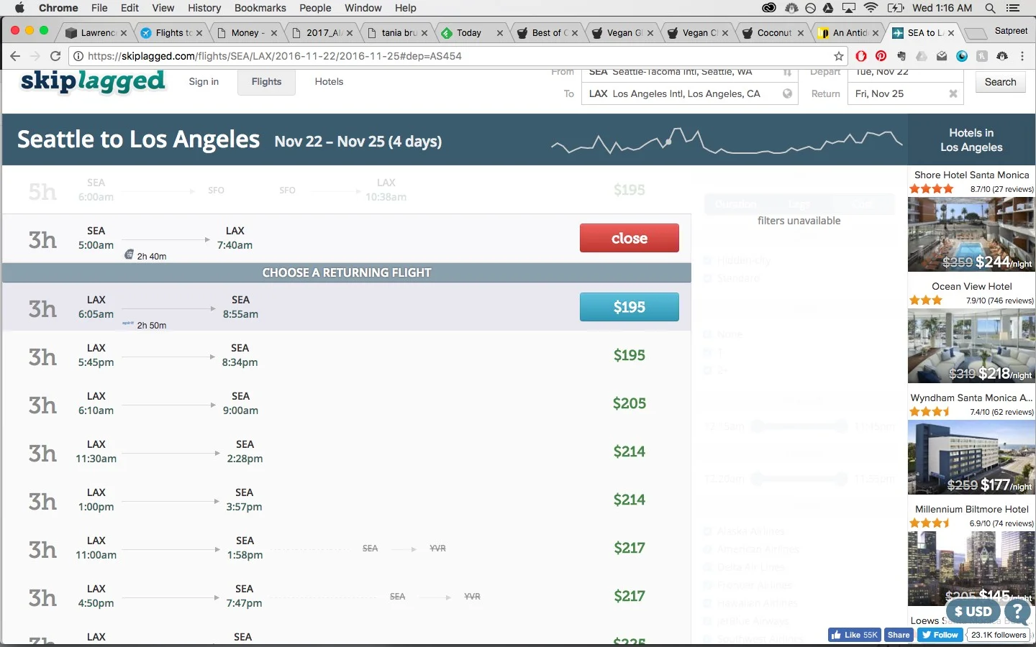Open the Ocean View Hotel photo
Screen dimensions: 1036x647
[x=971, y=345]
